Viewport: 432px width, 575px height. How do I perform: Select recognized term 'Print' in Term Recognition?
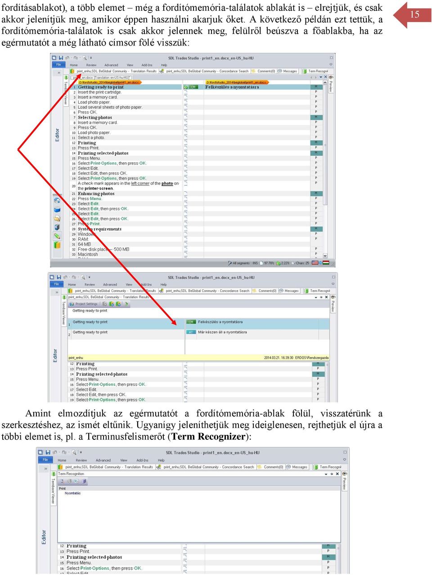pos(62,488)
